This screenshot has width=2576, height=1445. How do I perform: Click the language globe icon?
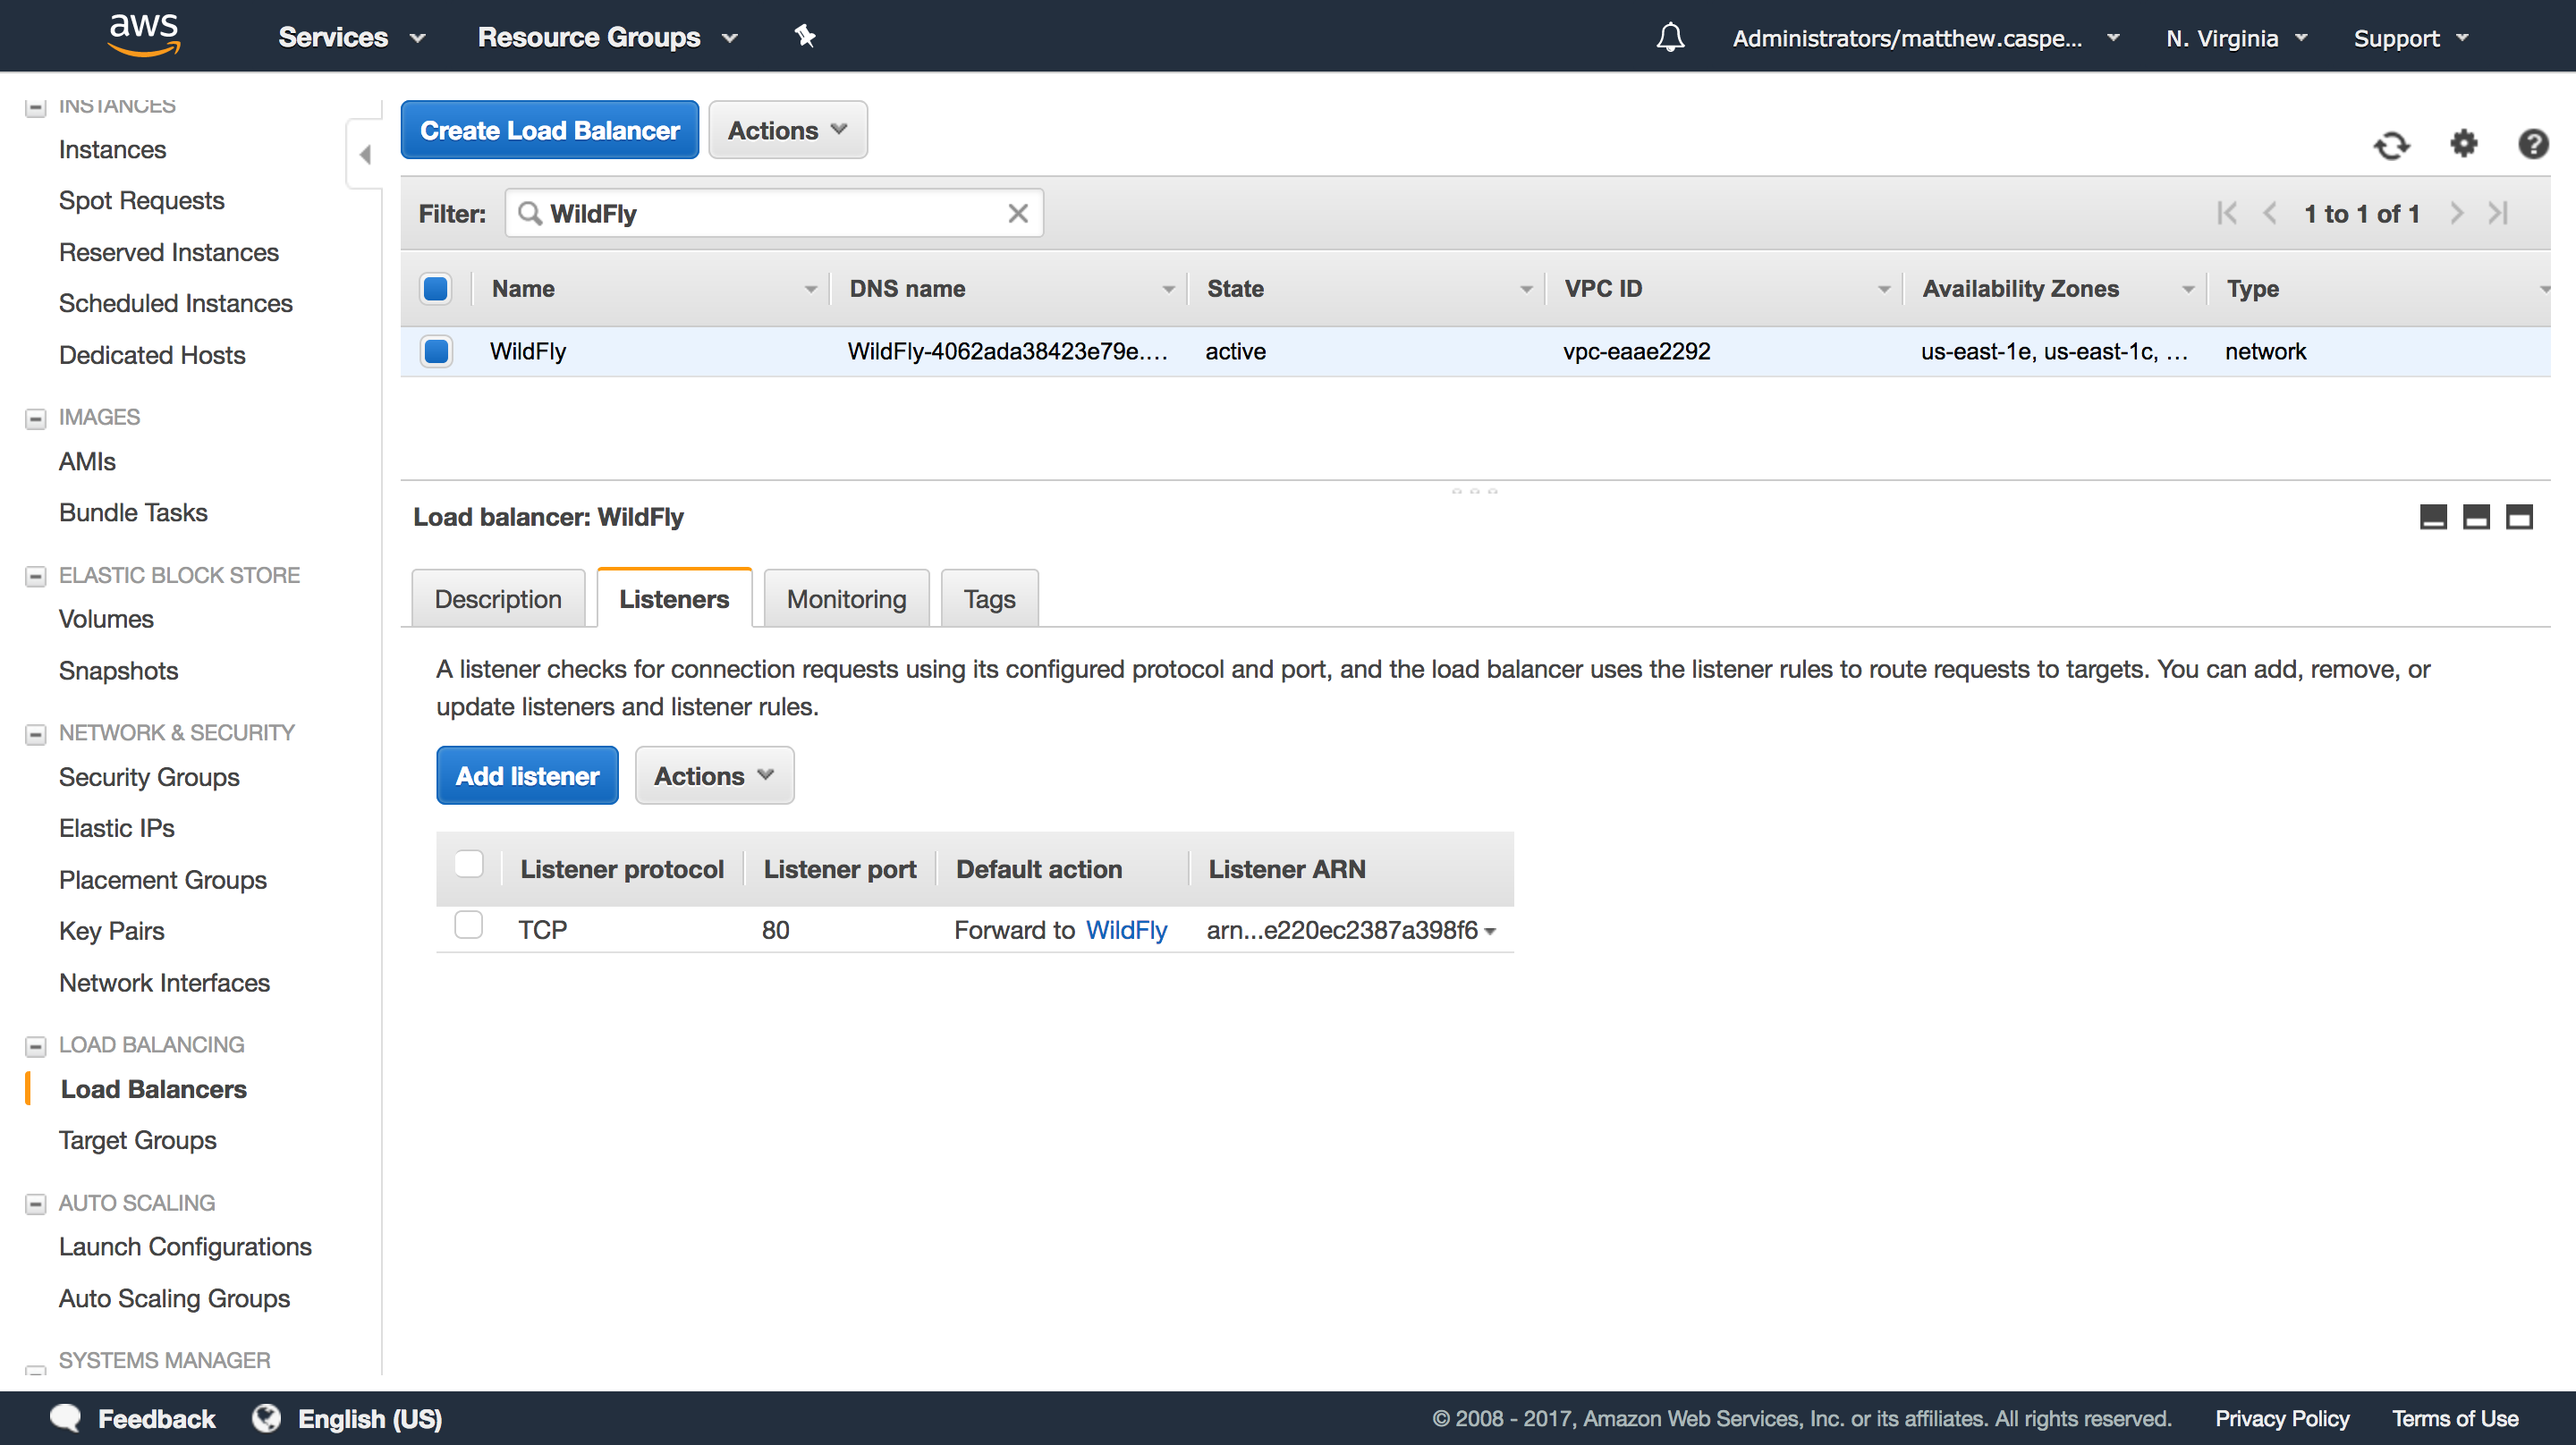[x=266, y=1418]
